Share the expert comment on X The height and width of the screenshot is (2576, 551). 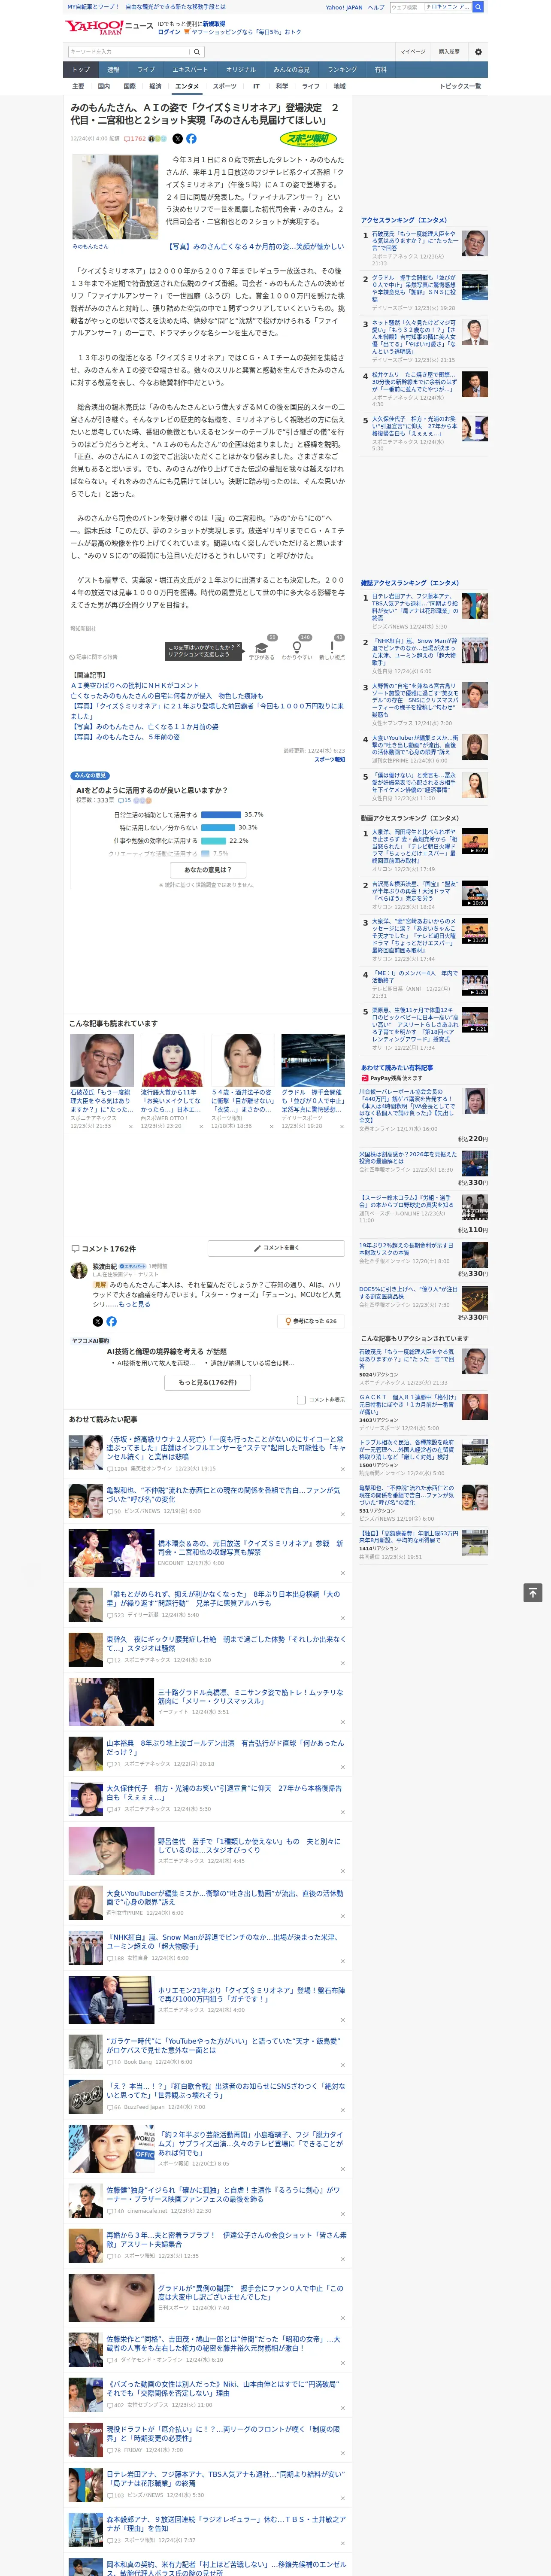[x=98, y=1321]
